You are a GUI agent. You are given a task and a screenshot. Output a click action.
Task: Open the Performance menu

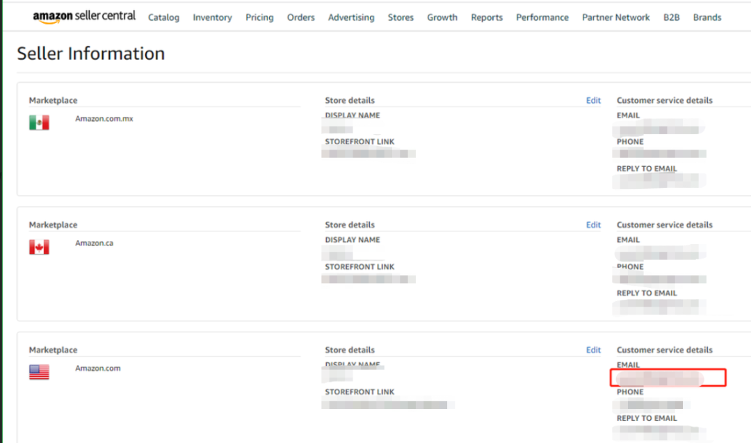coord(542,17)
